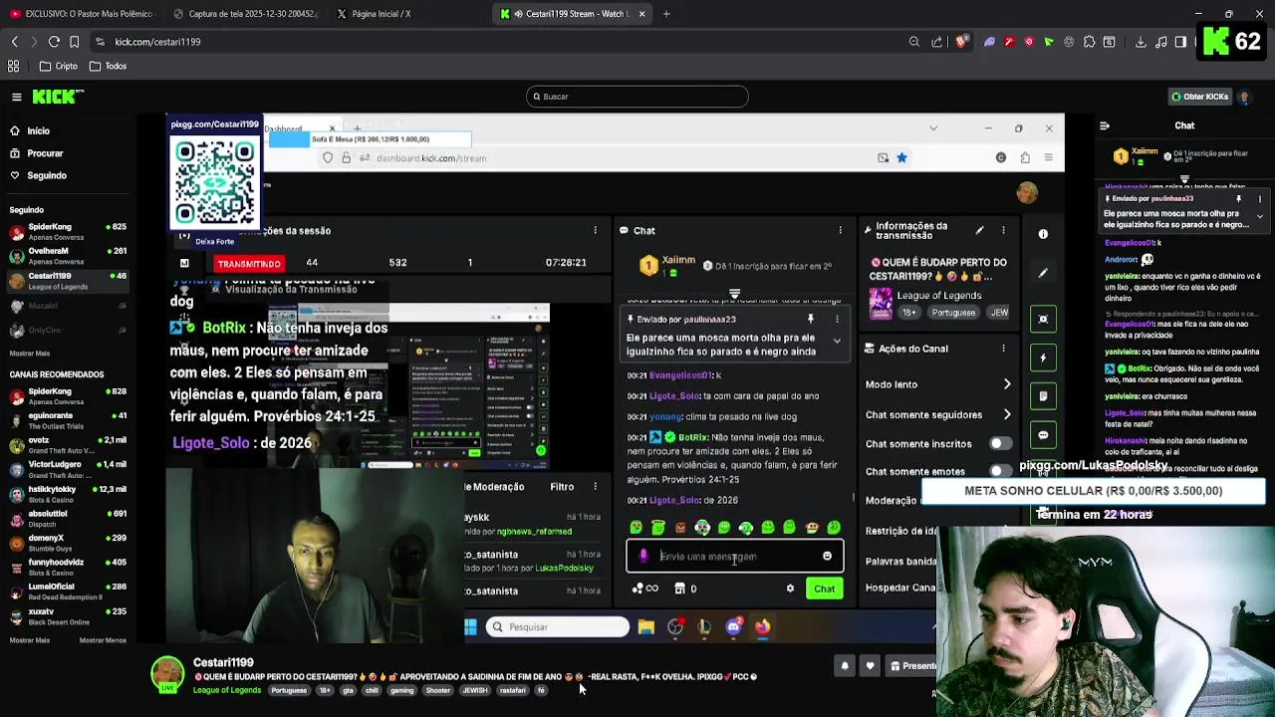Open the Kick hamburger menu
The width and height of the screenshot is (1275, 717).
click(x=17, y=97)
